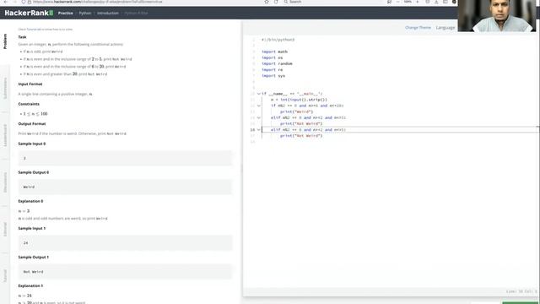Screen dimensions: 540x304
Task: Switch to the Editorial side tab
Action: [5, 229]
